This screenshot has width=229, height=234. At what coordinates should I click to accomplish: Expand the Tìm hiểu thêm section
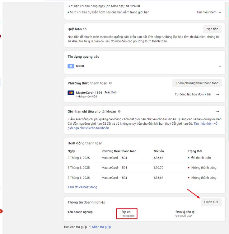pos(209,12)
